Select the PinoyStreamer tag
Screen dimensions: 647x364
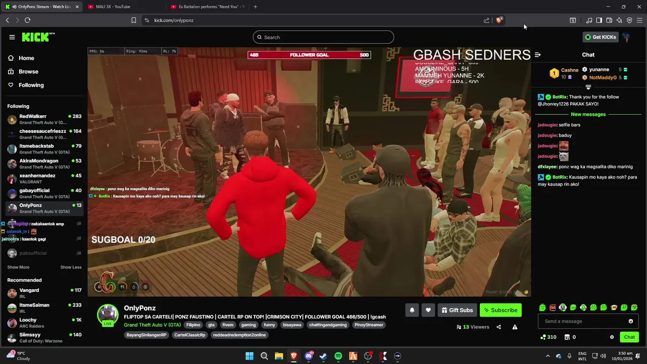[x=369, y=325]
